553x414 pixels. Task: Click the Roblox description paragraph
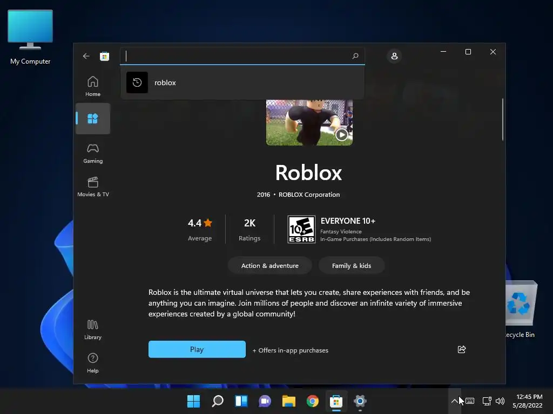coord(309,303)
